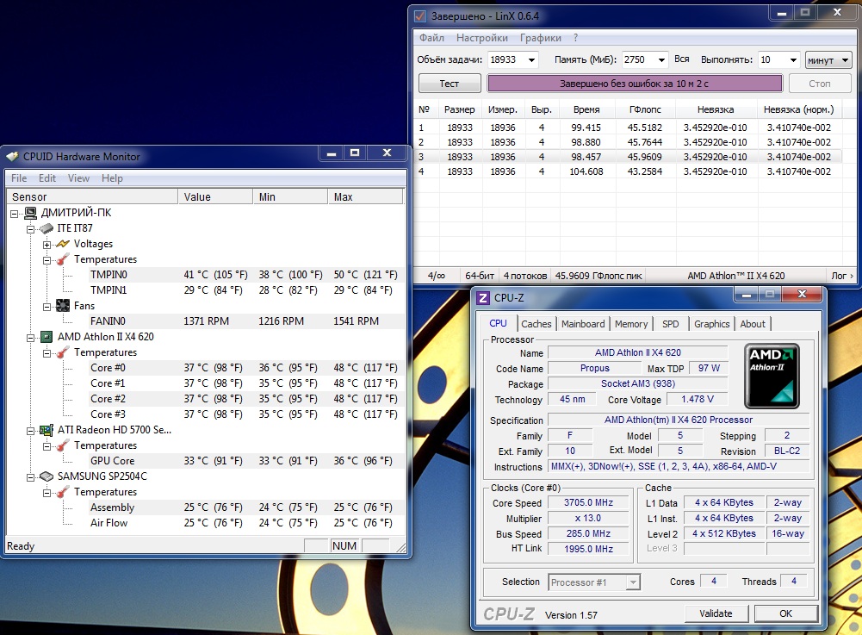Collapse the ITE IT87 tree node
Viewport: 862px width, 635px height.
[x=31, y=229]
